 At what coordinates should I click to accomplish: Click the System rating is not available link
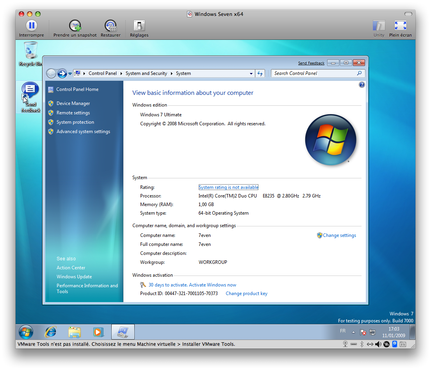pos(228,187)
